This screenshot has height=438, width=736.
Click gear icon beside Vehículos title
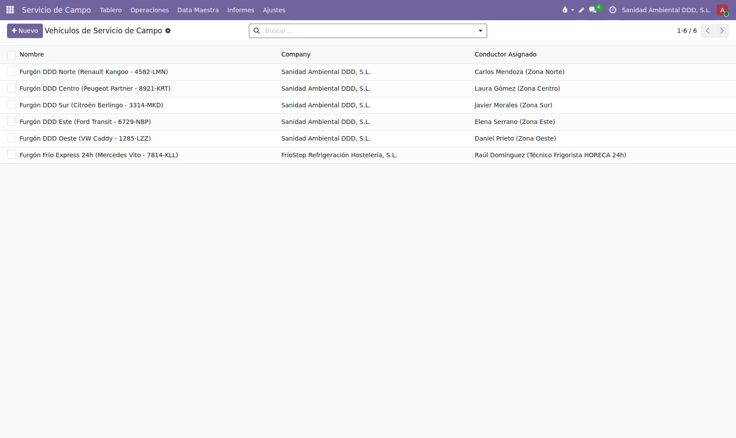168,31
